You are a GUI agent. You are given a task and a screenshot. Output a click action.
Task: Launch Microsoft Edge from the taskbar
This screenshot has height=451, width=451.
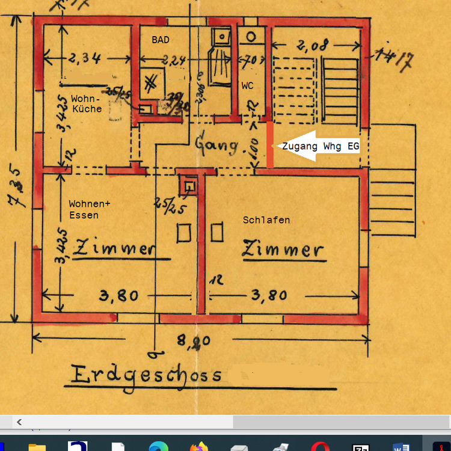click(x=158, y=446)
